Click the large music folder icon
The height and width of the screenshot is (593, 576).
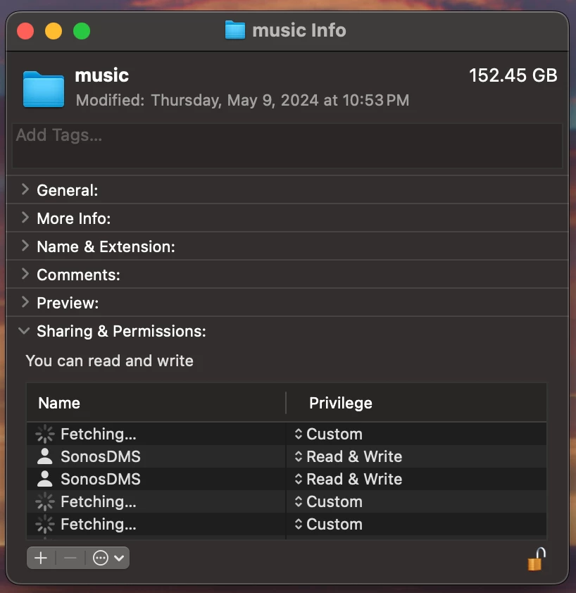[x=44, y=88]
